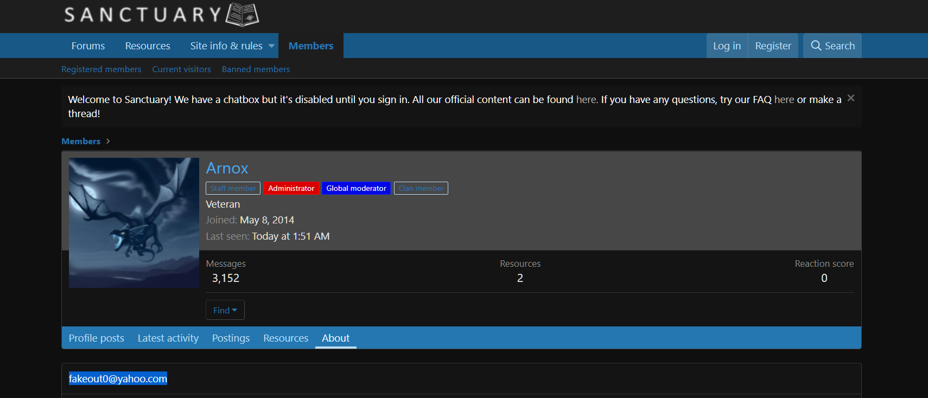Switch to the profile Resources tab
This screenshot has width=928, height=398.
tap(286, 338)
